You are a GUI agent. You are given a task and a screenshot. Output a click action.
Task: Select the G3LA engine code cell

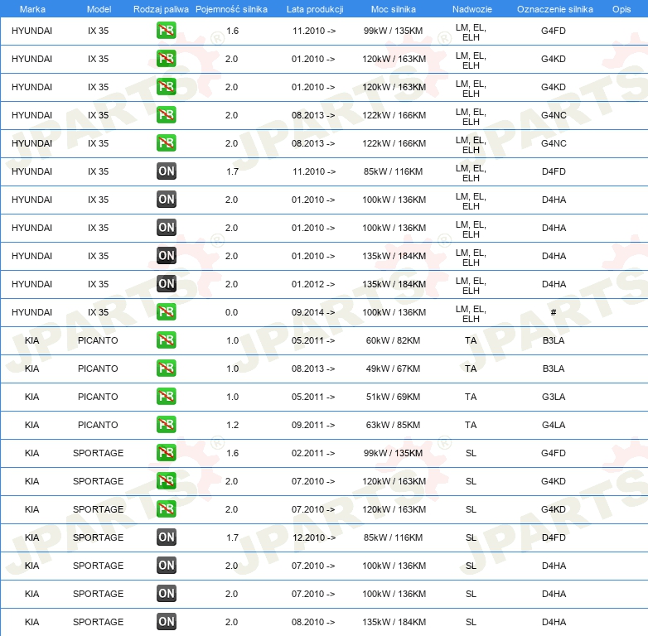click(x=554, y=397)
